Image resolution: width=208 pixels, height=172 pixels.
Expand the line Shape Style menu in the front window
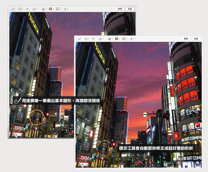click(x=110, y=39)
